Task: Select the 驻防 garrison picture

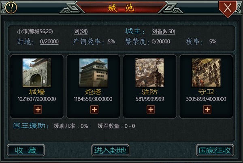Action: pos(150,73)
